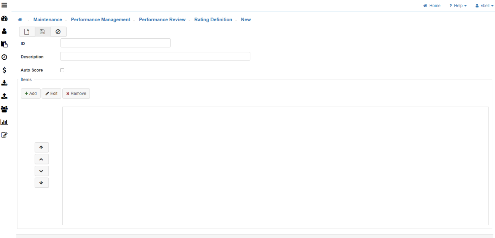The image size is (495, 238).
Task: Click the bar chart sidebar icon
Action: [5, 122]
